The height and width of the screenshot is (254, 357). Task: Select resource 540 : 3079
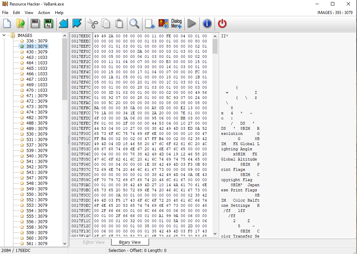(x=37, y=156)
